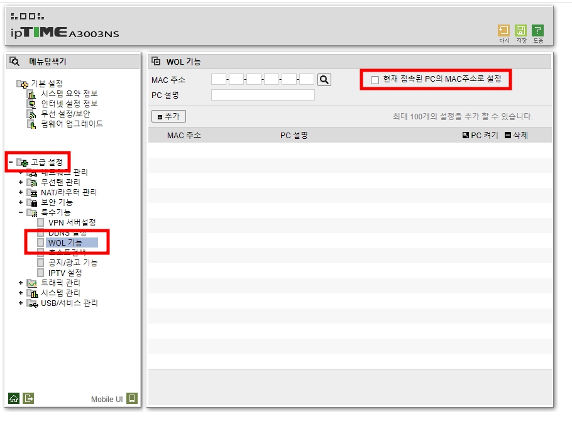572x436 pixels.
Task: Click the 인터넷 설정 정보 monitor icon
Action: pos(31,104)
